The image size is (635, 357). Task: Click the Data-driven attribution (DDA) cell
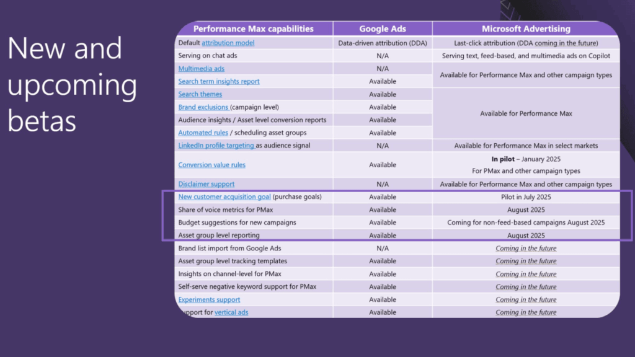pyautogui.click(x=383, y=43)
